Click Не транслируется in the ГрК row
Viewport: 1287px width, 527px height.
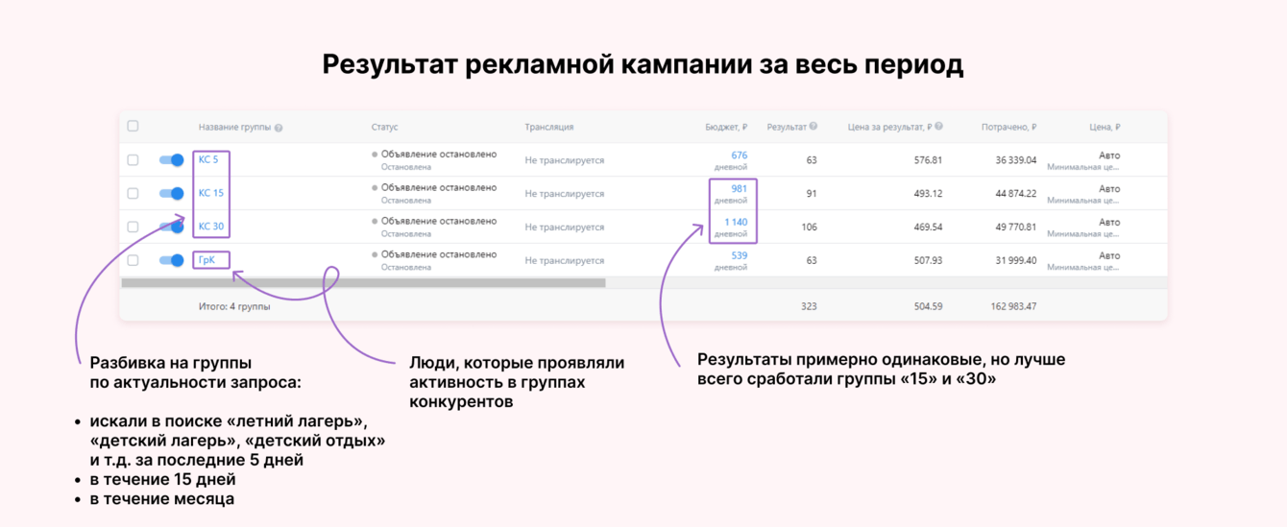(x=565, y=260)
